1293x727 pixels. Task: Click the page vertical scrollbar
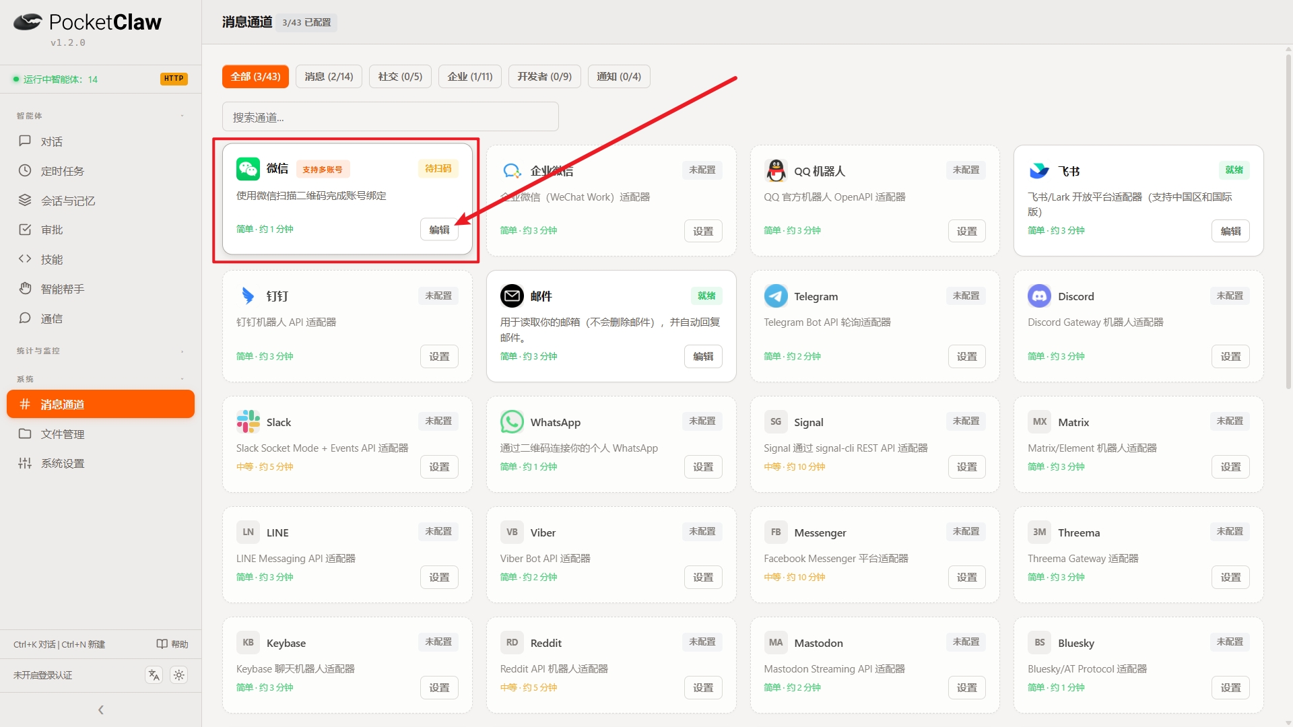coord(1288,222)
